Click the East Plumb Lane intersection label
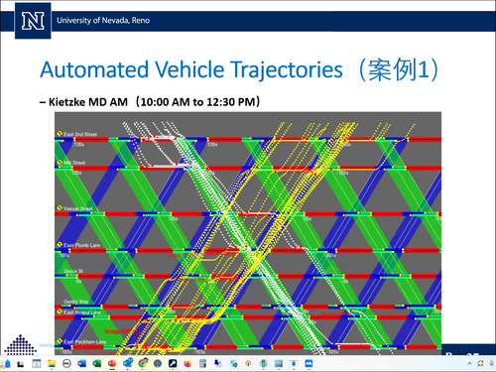 click(81, 245)
